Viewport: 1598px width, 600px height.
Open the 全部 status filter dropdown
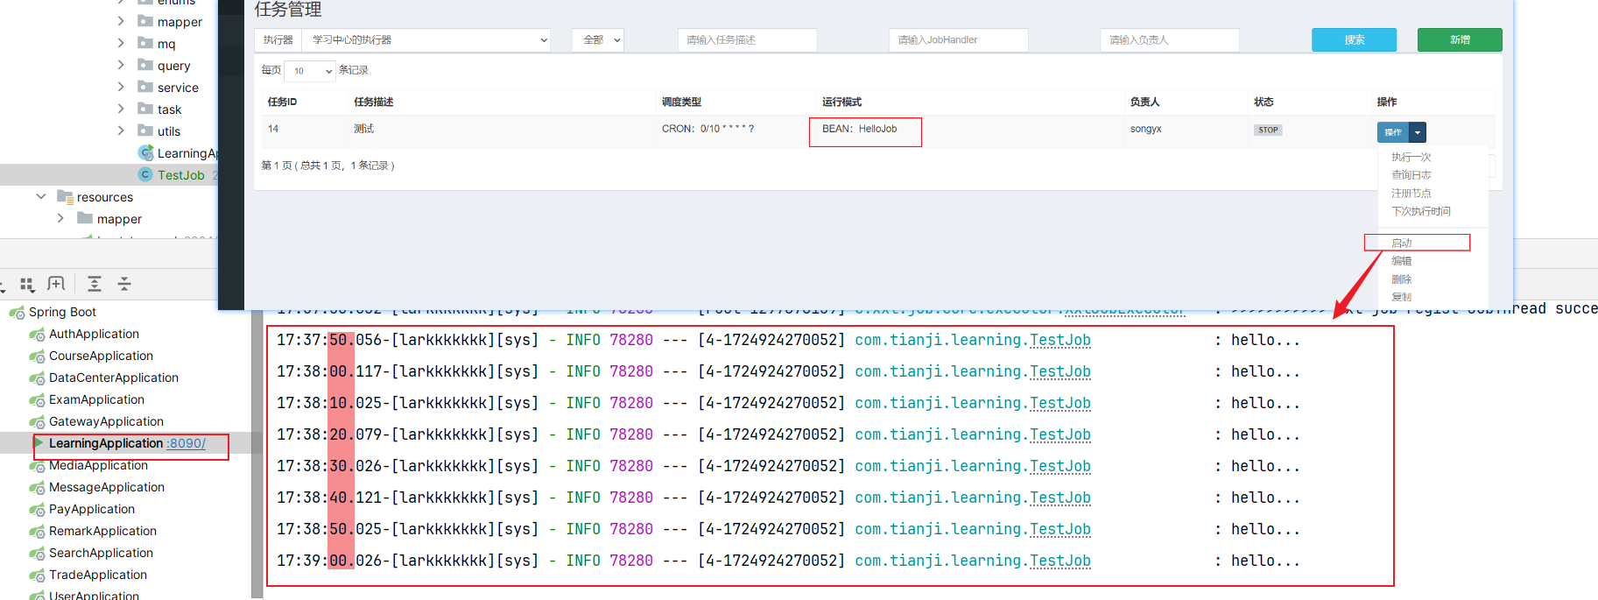(x=598, y=40)
